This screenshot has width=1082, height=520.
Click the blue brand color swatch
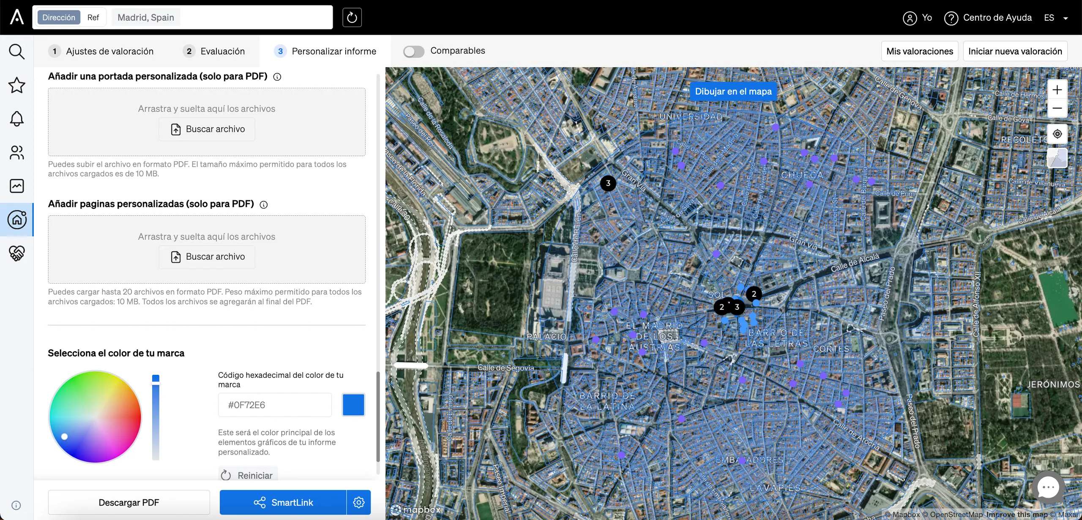[353, 405]
